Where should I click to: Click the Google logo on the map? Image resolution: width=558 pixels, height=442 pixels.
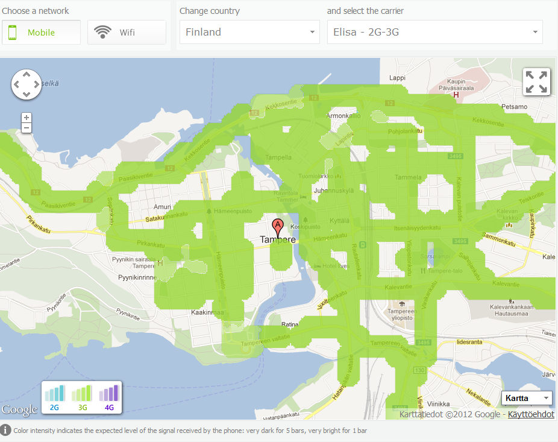point(19,410)
